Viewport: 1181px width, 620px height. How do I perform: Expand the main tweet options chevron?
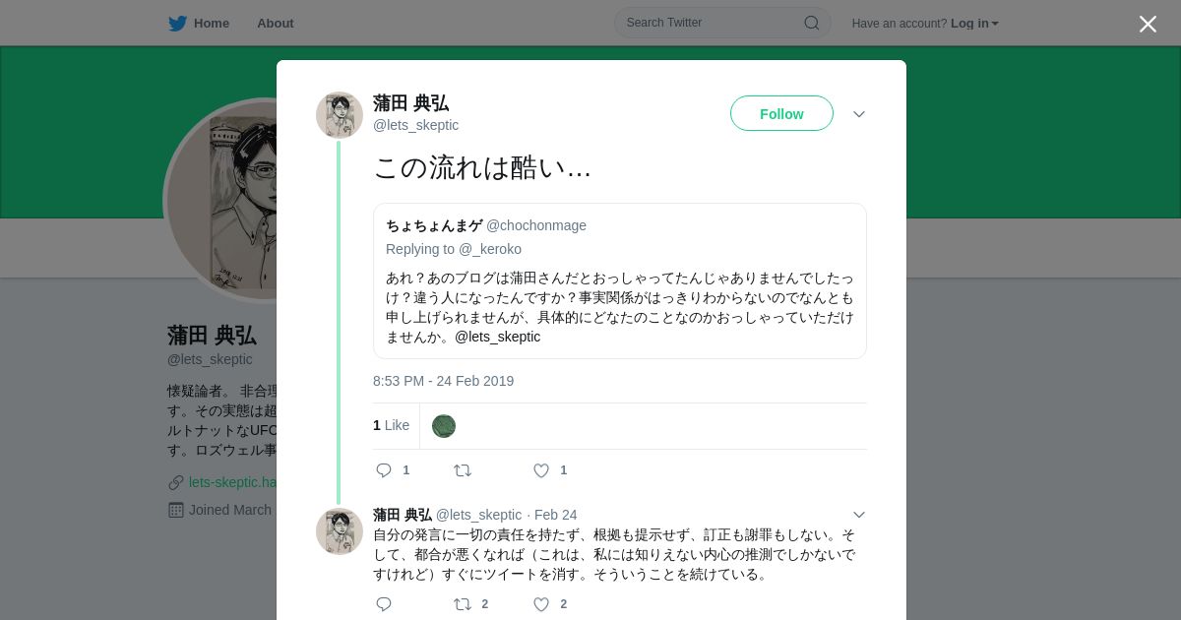click(x=859, y=114)
